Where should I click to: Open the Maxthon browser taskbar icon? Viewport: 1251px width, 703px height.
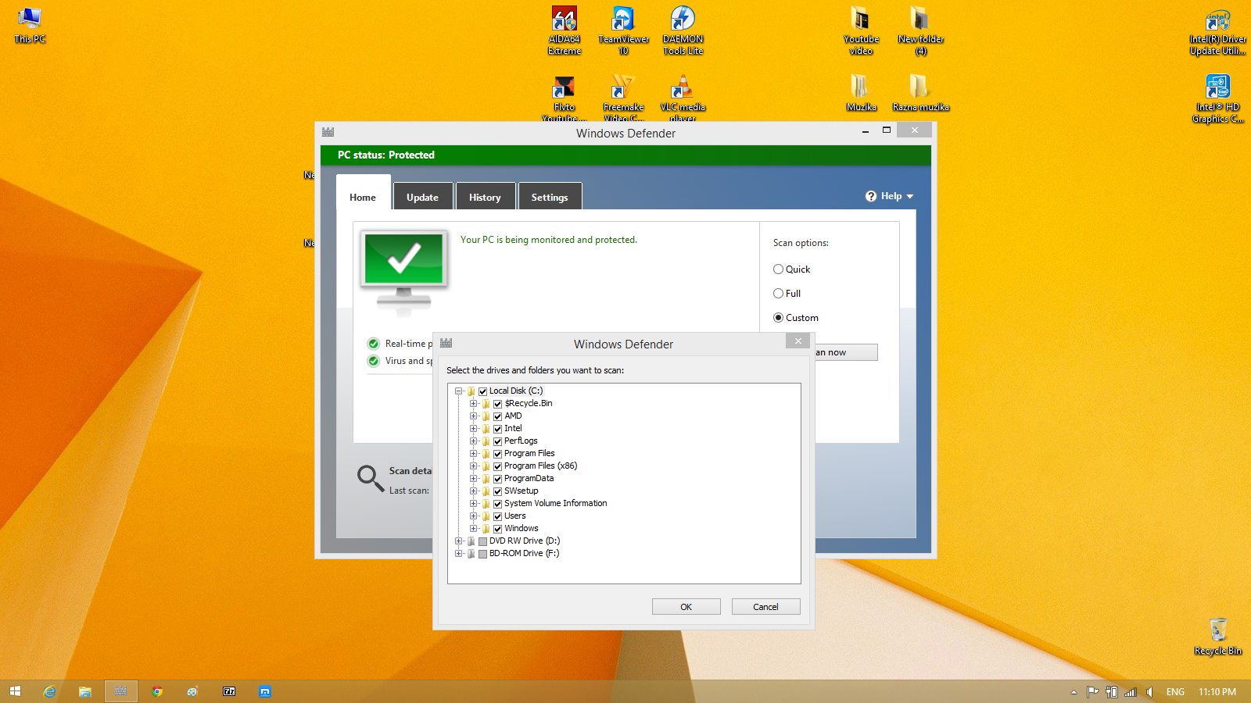pyautogui.click(x=265, y=691)
